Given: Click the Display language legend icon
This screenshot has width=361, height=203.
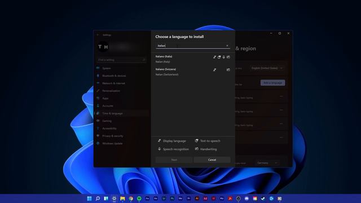Looking at the screenshot, I should pos(159,140).
